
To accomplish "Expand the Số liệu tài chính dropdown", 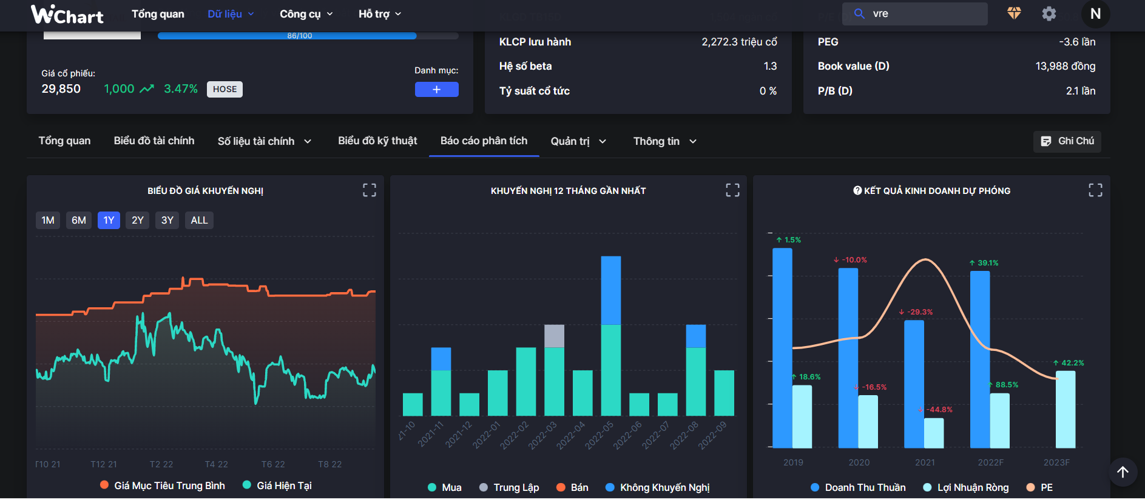I will [264, 141].
